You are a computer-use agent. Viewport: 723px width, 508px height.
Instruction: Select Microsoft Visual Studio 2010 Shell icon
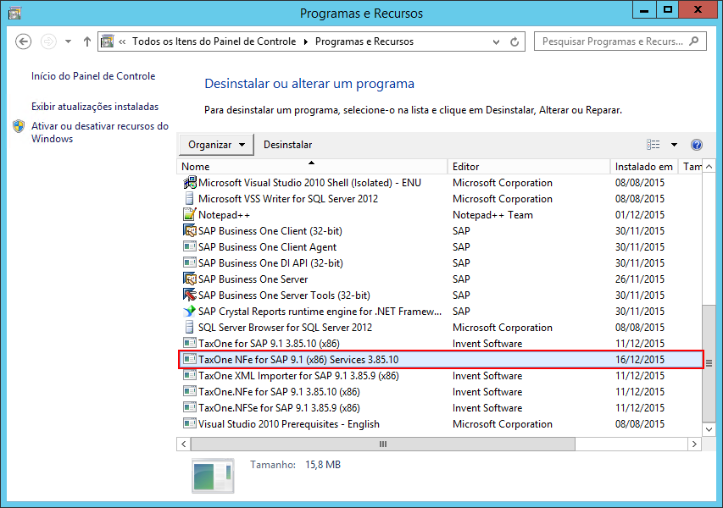click(190, 183)
